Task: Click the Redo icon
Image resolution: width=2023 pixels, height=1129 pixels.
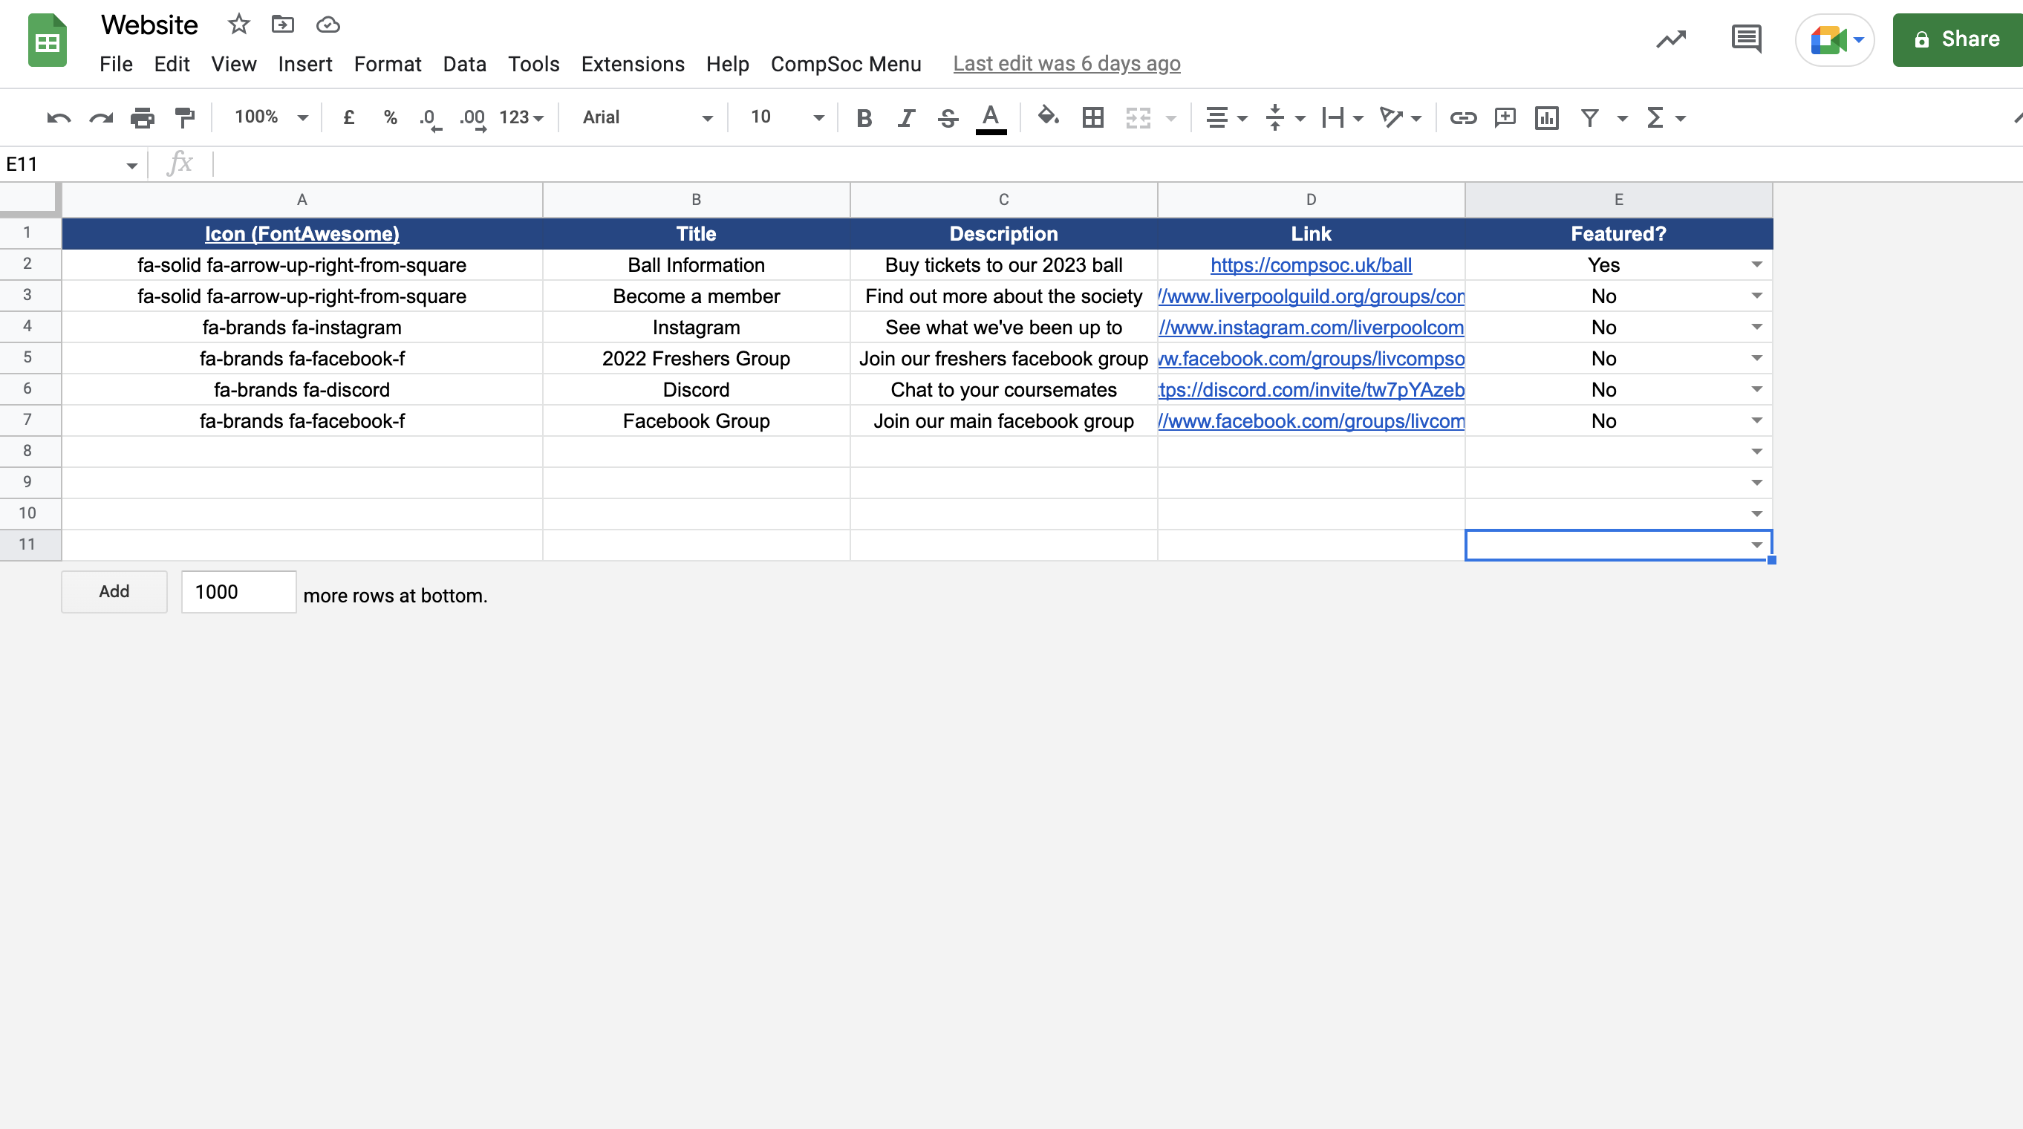Action: (x=100, y=118)
